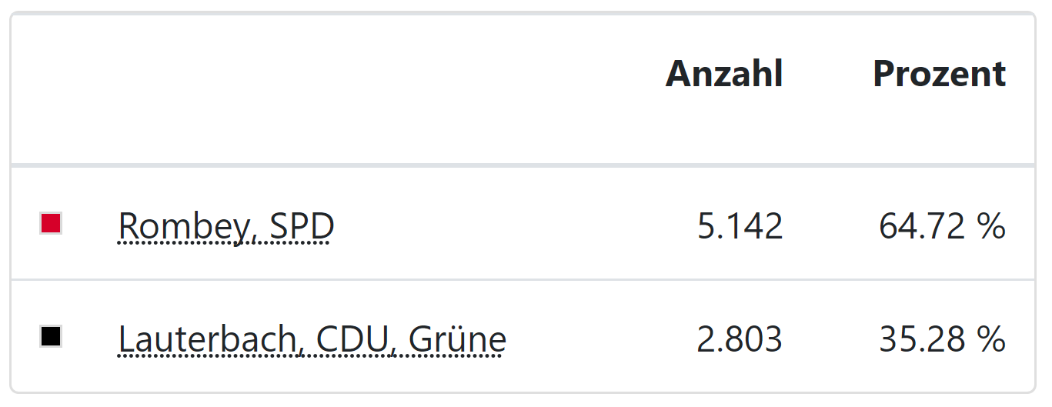Click the 35.28 % percentage value

click(942, 339)
